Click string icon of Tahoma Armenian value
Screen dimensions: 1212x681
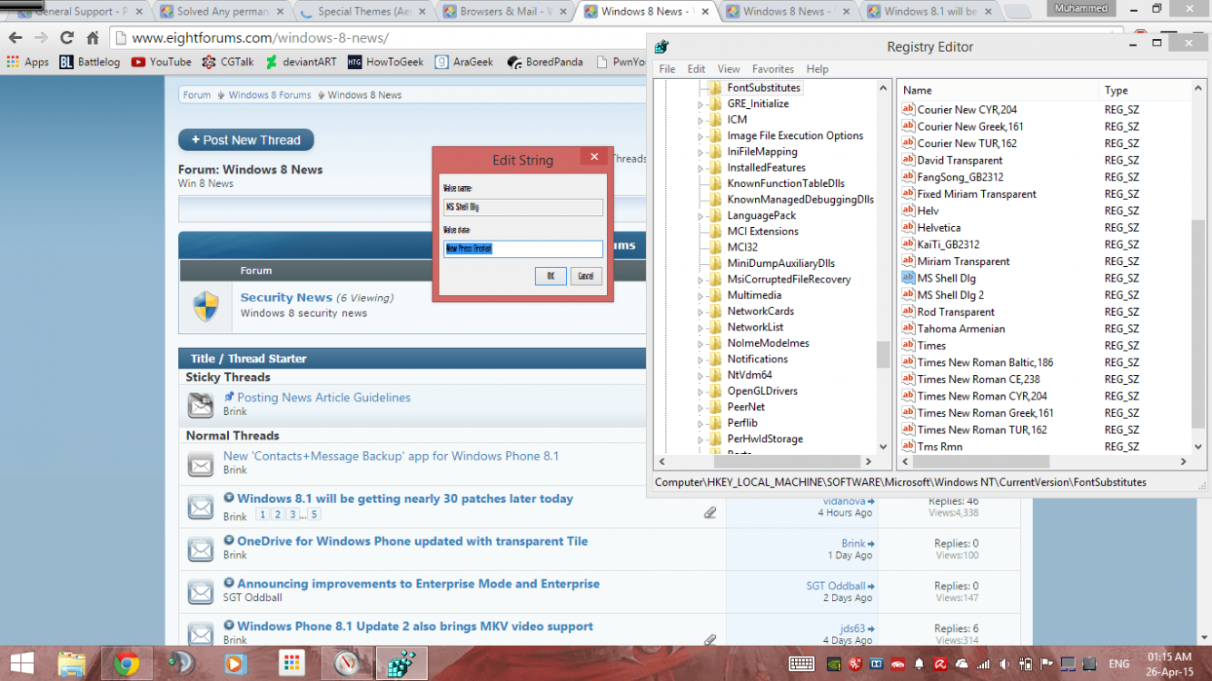pos(908,329)
